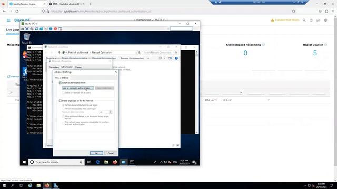
Task: Open the Cisco ISE hamburger menu
Action: 8,20
